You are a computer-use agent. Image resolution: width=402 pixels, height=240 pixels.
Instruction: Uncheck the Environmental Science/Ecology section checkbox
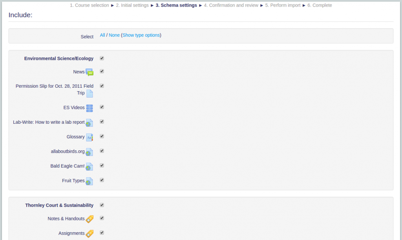click(x=102, y=58)
